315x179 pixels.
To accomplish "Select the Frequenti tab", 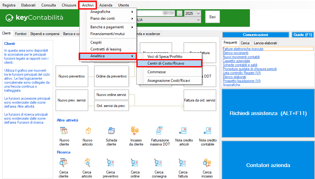I will click(x=230, y=42).
